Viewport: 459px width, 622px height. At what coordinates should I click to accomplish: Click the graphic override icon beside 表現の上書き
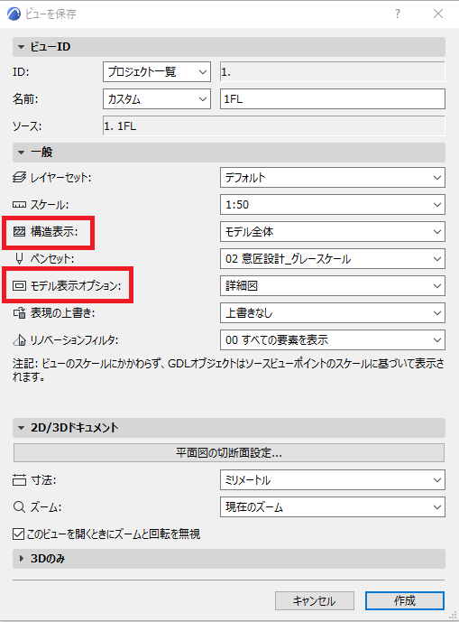pos(19,313)
